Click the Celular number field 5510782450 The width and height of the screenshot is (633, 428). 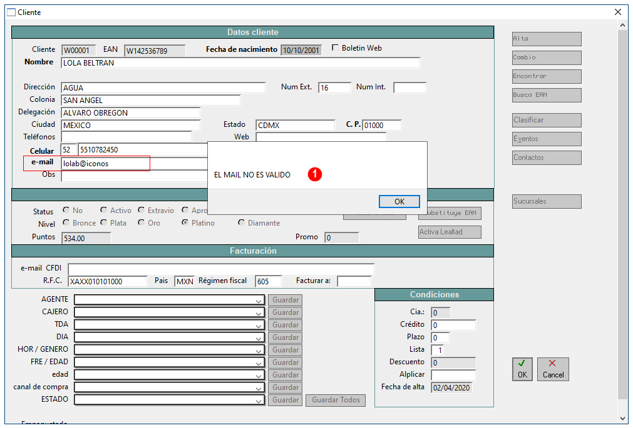[x=143, y=150]
